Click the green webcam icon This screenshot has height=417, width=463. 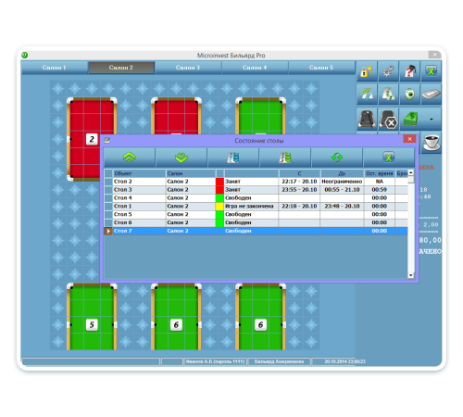[x=409, y=95]
